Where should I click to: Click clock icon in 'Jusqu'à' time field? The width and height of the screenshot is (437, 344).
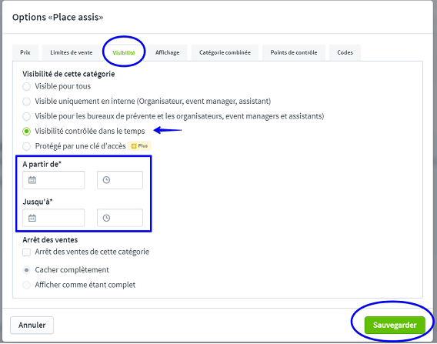pyautogui.click(x=106, y=218)
